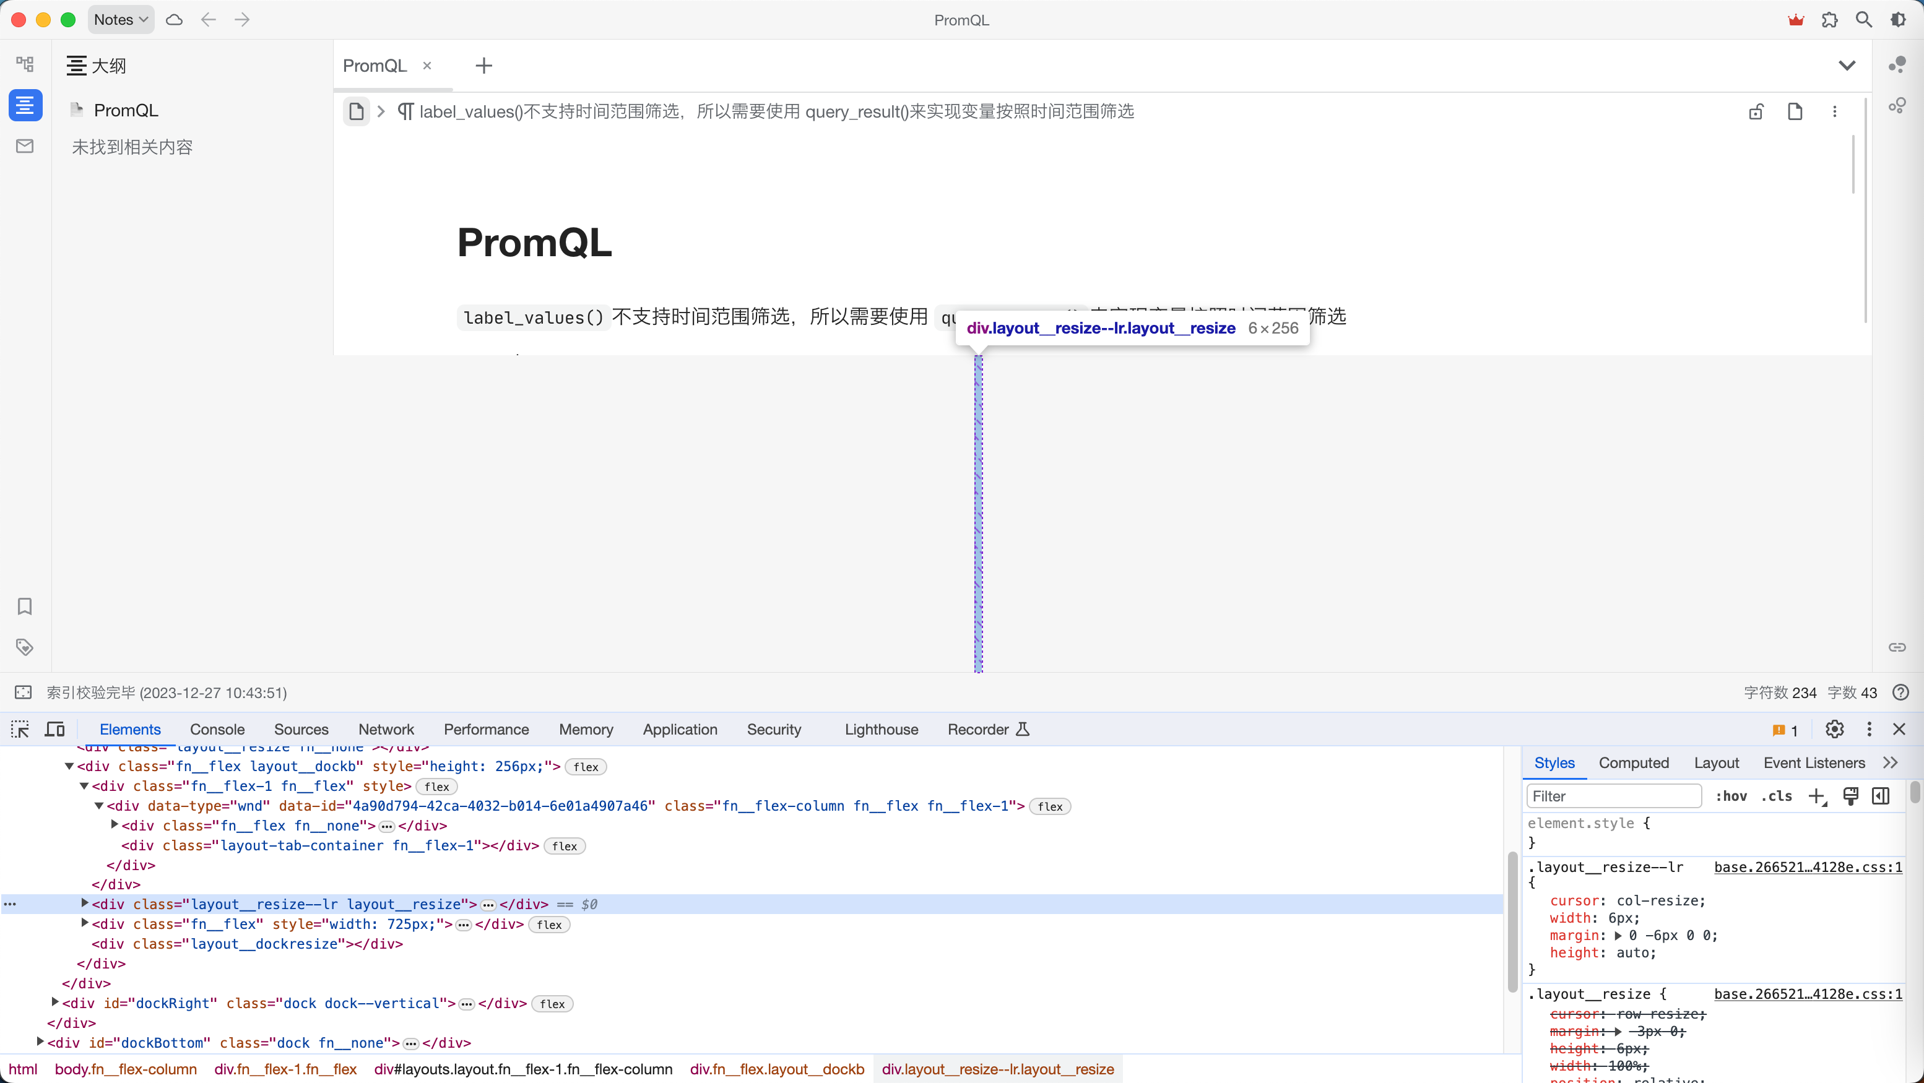Click the global graph view icon
Image resolution: width=1924 pixels, height=1083 pixels.
coord(1897,105)
